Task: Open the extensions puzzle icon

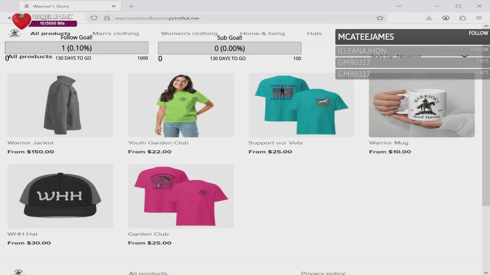Action: click(x=462, y=18)
